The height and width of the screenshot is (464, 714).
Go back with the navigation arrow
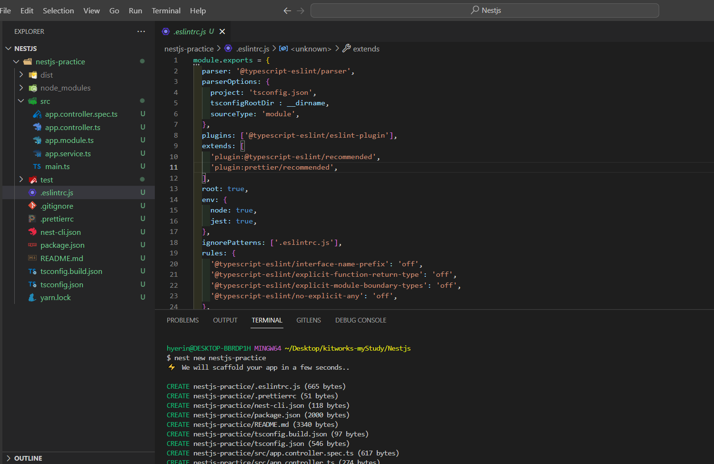pos(287,10)
